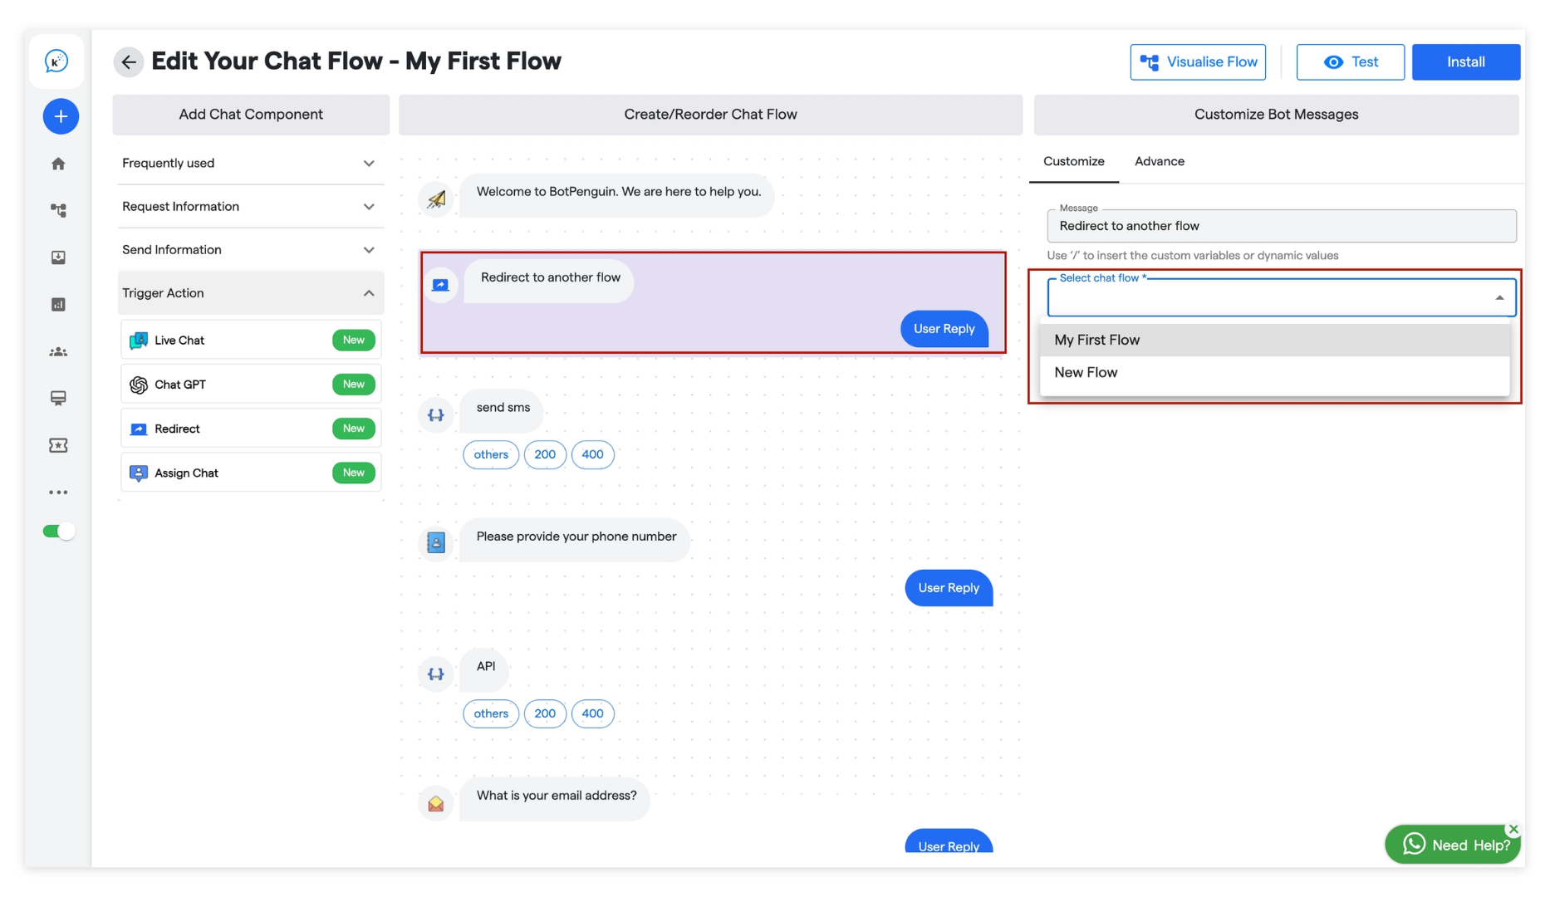Click 200 chip under send sms
This screenshot has height=897, width=1550.
coord(545,454)
